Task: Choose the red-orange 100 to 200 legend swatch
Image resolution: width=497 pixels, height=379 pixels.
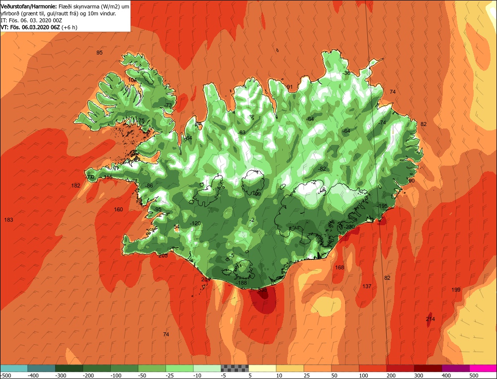Action: (x=372, y=368)
